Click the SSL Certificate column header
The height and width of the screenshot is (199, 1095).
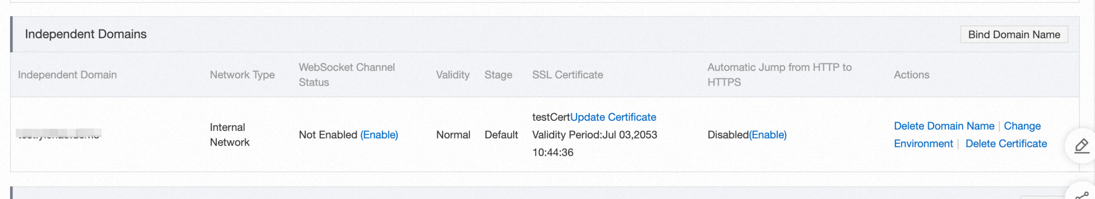(567, 75)
